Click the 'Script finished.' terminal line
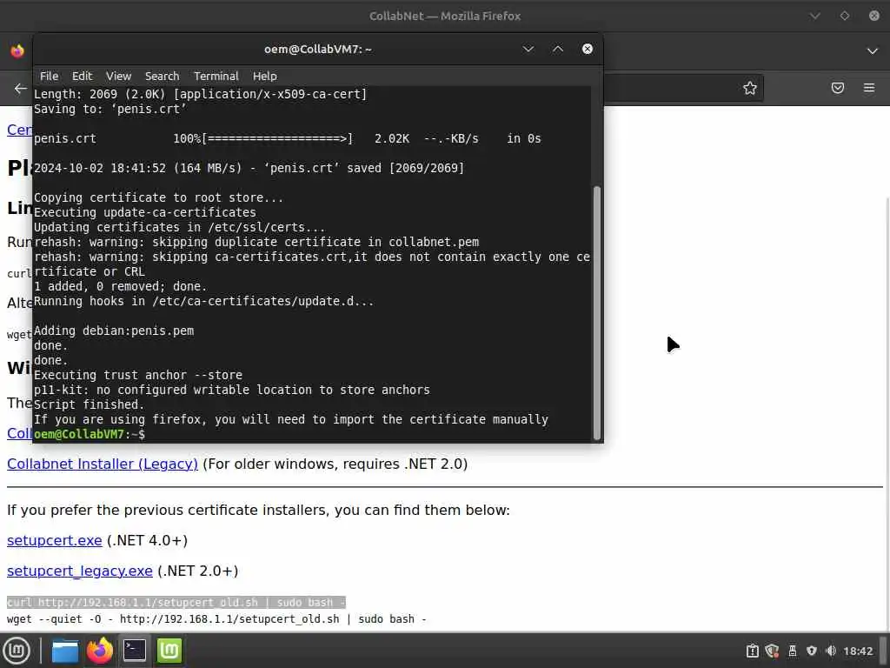Screen dimensions: 890x668 [90, 404]
